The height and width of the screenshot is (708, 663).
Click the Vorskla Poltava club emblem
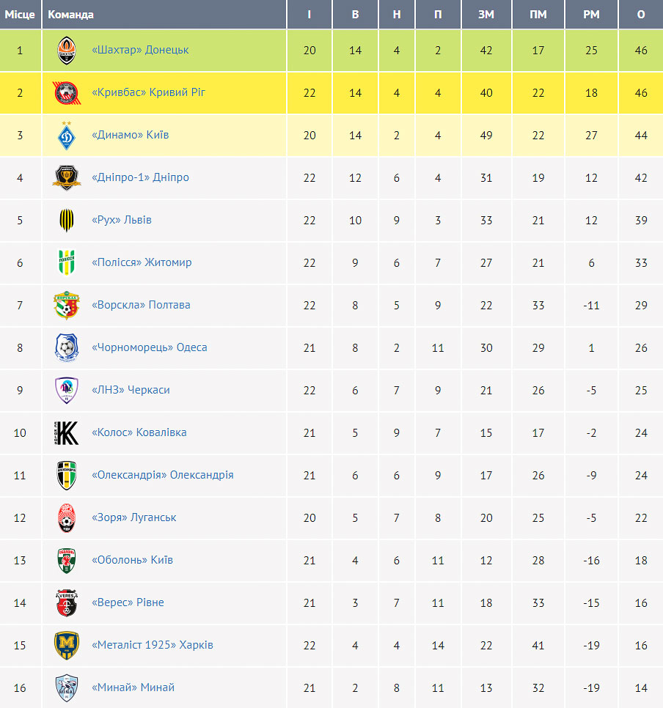67,305
